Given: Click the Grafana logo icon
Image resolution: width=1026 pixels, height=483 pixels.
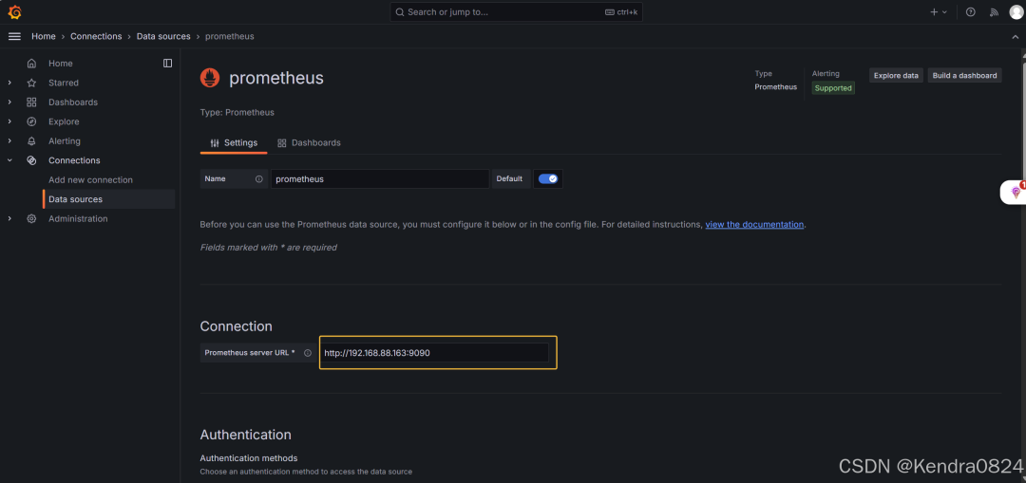Looking at the screenshot, I should click(x=14, y=11).
